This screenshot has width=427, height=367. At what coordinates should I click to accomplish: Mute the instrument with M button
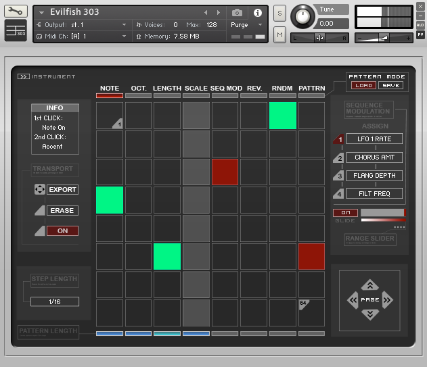279,34
